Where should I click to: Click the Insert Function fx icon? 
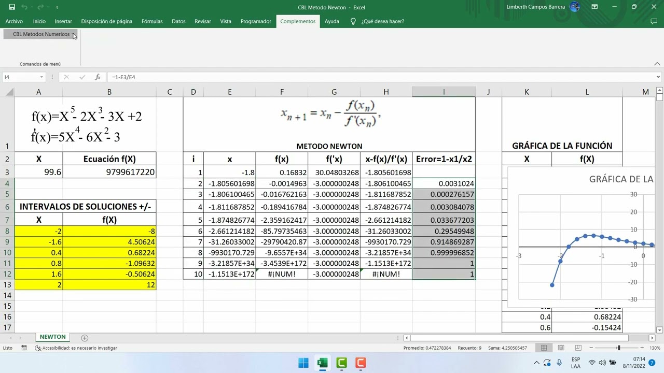click(x=98, y=77)
